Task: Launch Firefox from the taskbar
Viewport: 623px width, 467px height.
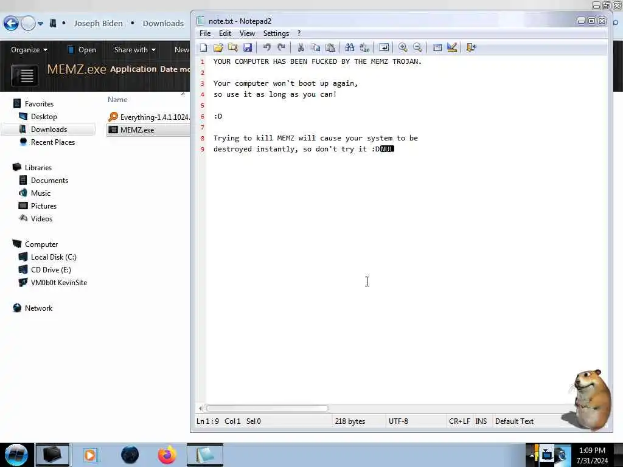Action: pos(167,455)
